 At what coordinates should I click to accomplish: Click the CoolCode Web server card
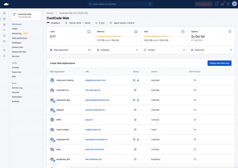26,15
